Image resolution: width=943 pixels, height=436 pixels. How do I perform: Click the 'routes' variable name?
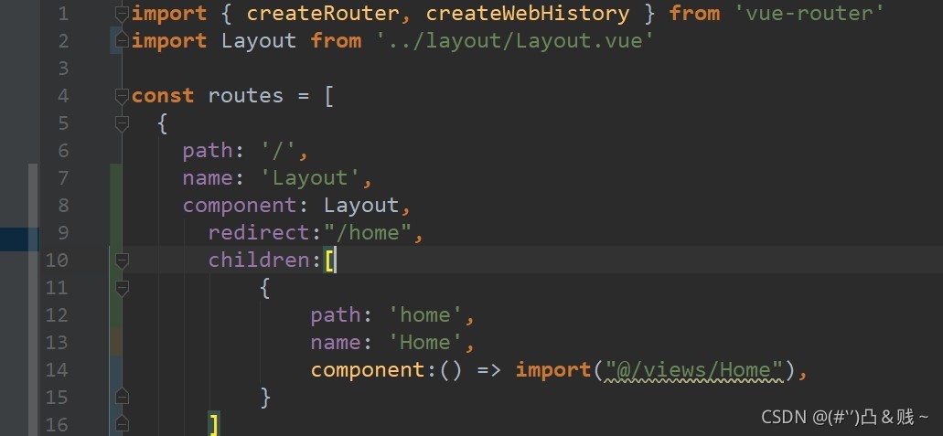[x=245, y=96]
